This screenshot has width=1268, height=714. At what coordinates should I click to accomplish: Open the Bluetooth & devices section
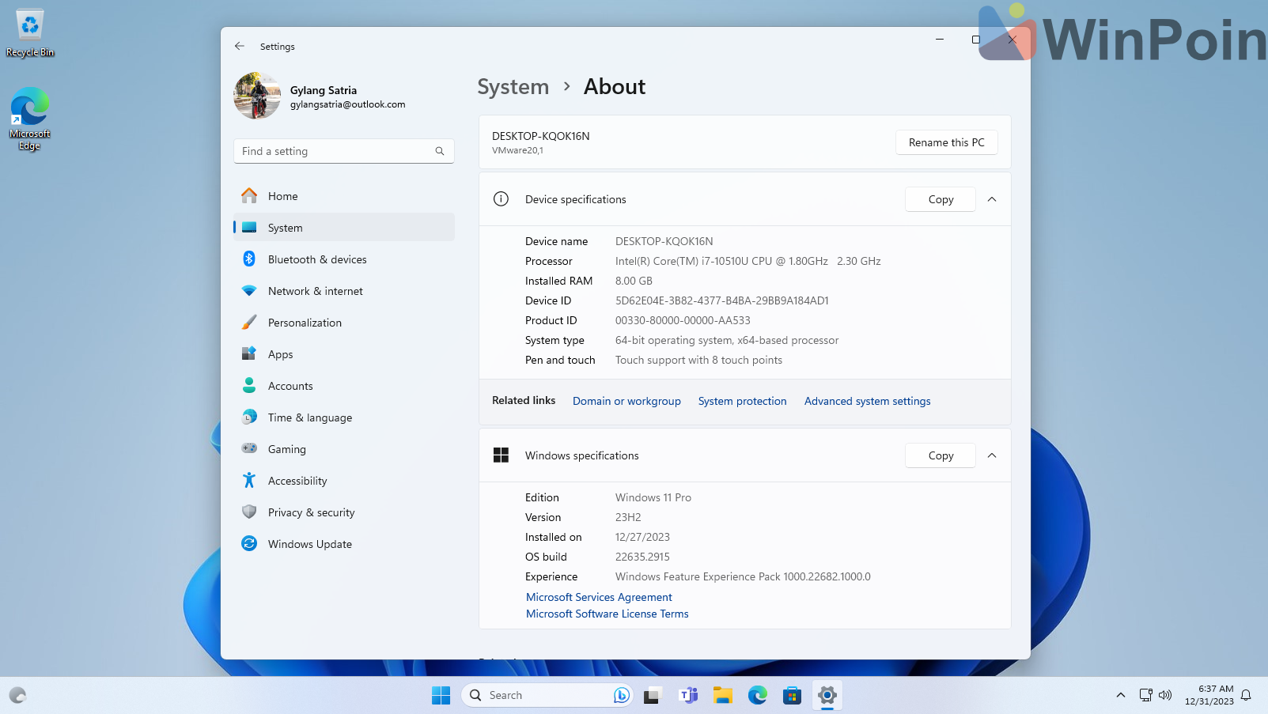pyautogui.click(x=316, y=259)
